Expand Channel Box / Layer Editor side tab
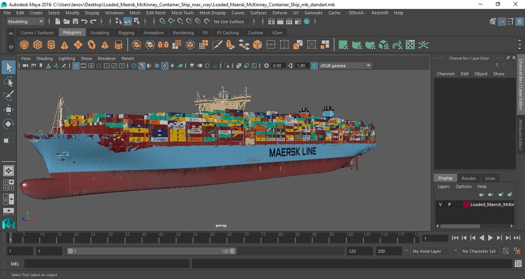The height and width of the screenshot is (279, 525). (x=521, y=85)
